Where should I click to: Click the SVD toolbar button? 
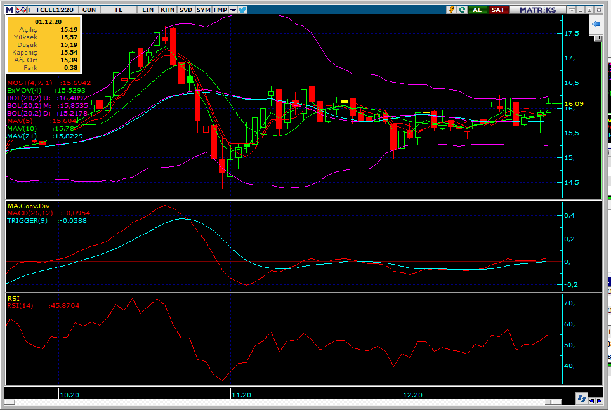coord(186,10)
